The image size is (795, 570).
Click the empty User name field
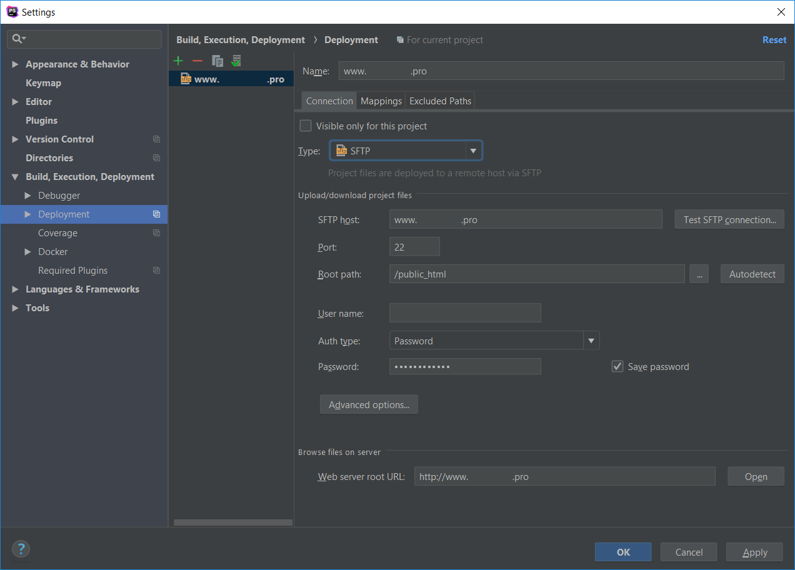[x=465, y=313]
